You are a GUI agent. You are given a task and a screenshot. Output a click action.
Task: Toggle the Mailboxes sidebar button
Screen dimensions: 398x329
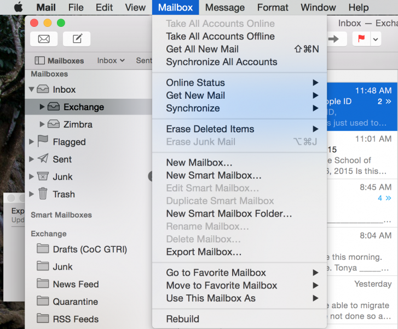tap(59, 60)
